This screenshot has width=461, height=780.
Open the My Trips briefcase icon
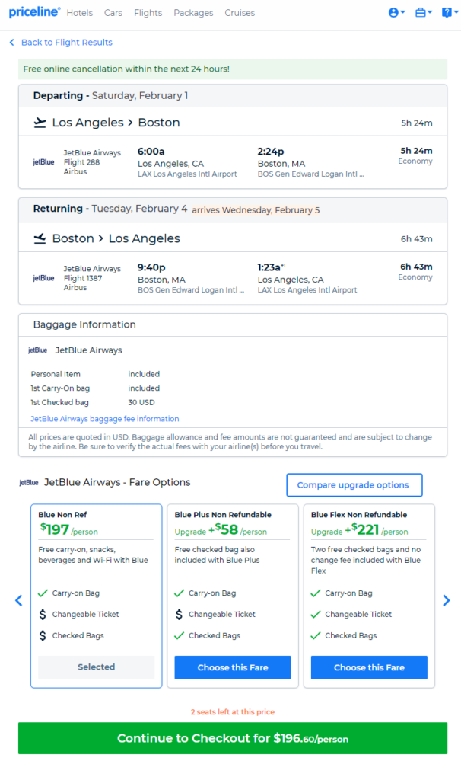pos(423,12)
